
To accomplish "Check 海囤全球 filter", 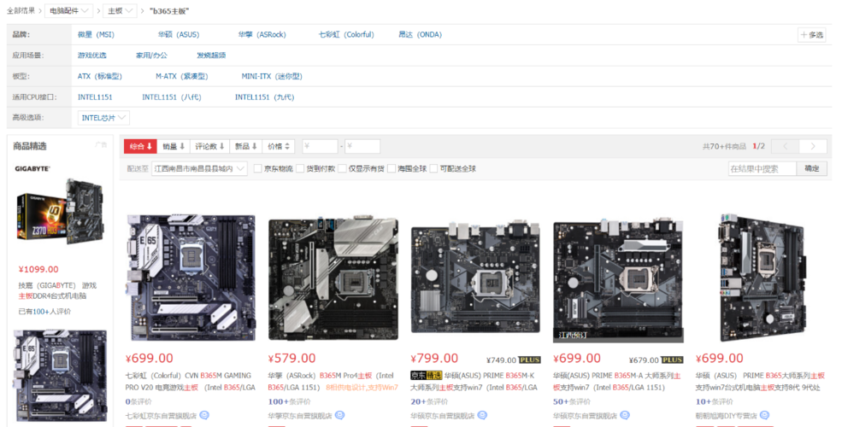I will [x=392, y=168].
